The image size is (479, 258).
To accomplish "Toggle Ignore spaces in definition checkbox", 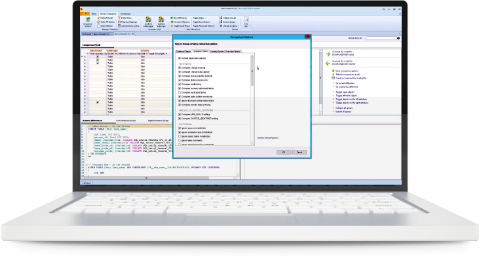I will coord(180,128).
